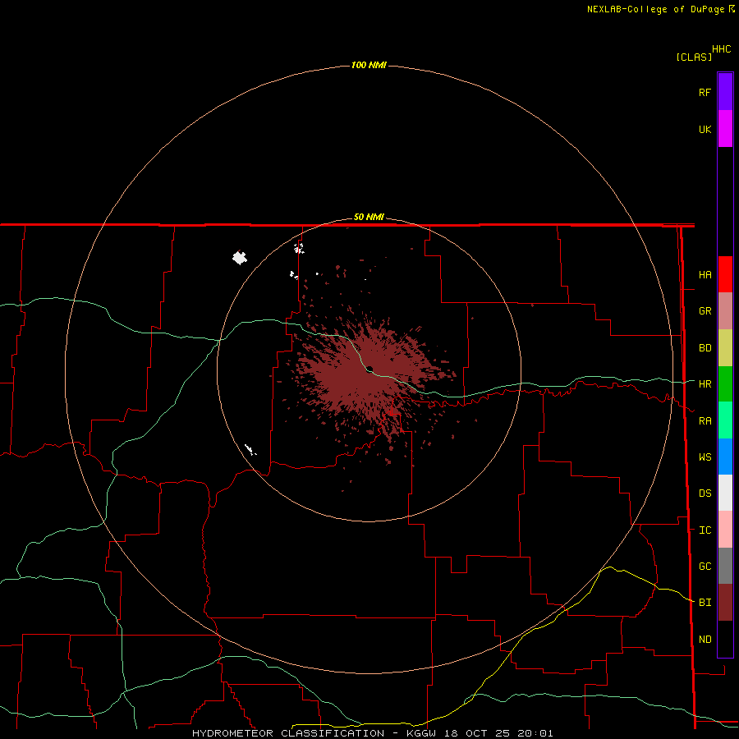Pick the RA bright-green legend swatch
The height and width of the screenshot is (739, 739).
725,420
